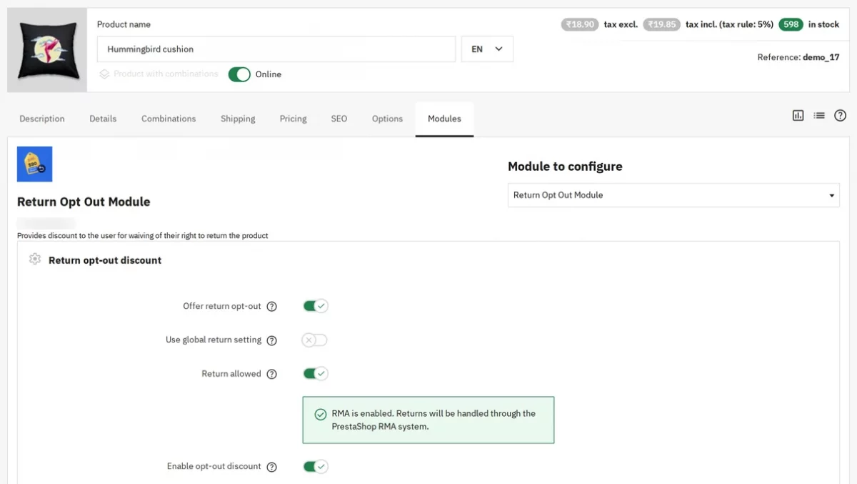Disable the Offer return opt-out switch
The height and width of the screenshot is (484, 857).
316,306
